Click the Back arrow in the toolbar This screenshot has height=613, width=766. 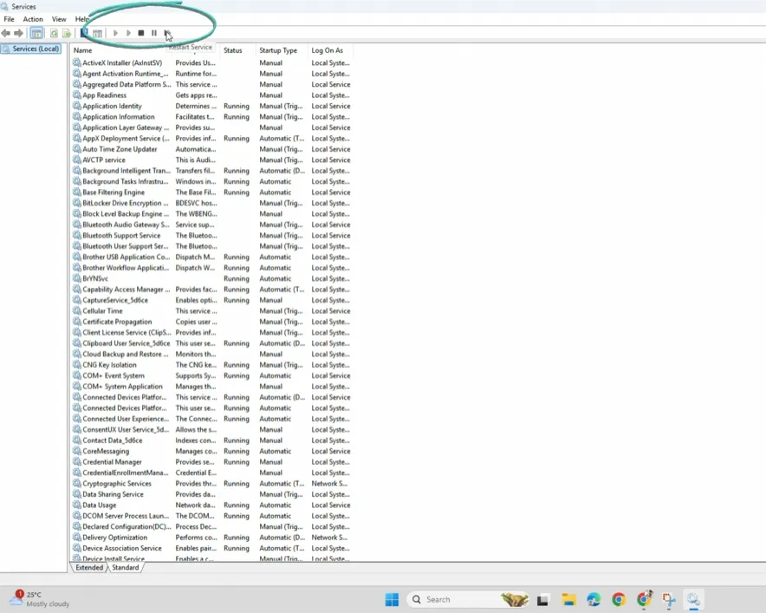point(6,33)
